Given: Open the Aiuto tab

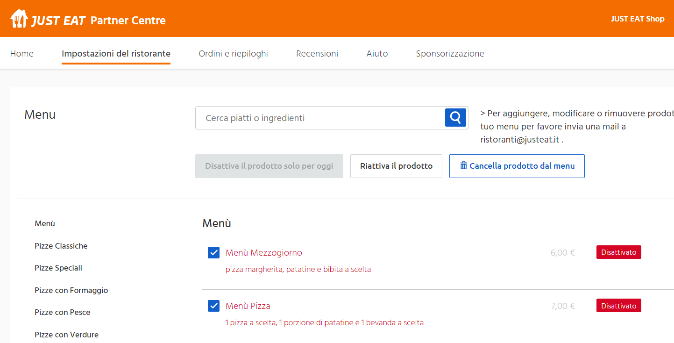Looking at the screenshot, I should tap(377, 54).
